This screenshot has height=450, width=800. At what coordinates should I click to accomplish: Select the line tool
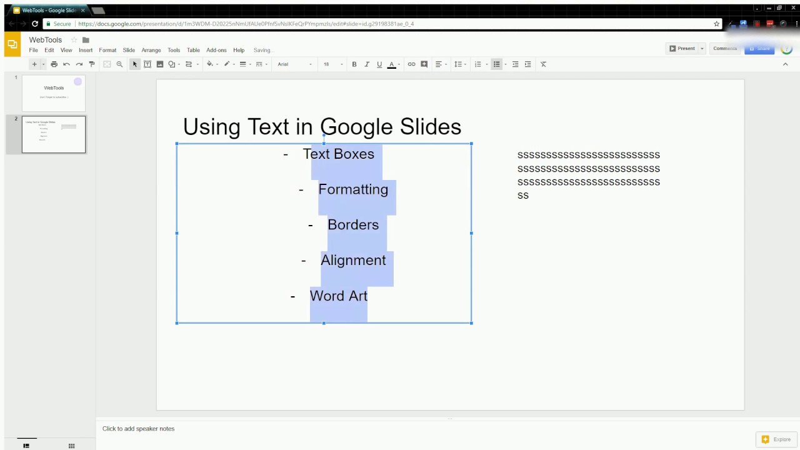tap(189, 64)
